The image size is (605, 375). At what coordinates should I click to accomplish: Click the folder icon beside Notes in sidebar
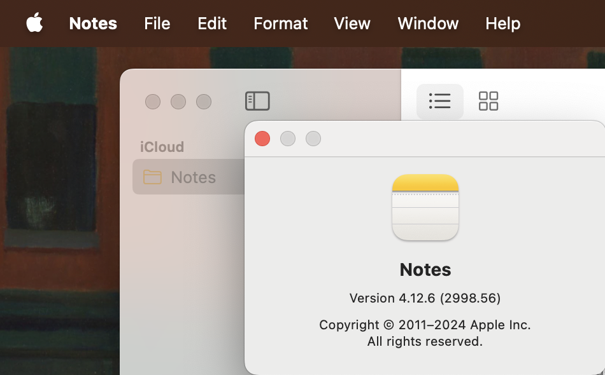tap(152, 177)
